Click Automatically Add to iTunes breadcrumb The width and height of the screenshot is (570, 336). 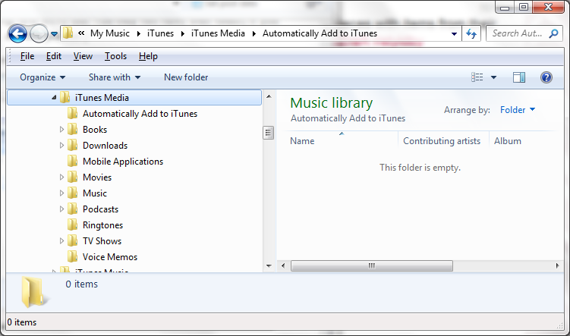click(320, 33)
